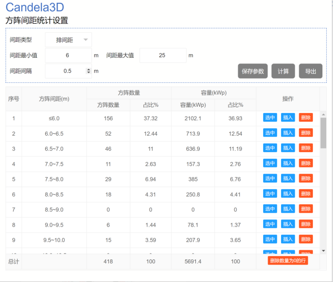This screenshot has height=282, width=333.
Task: Click 插入 in row 7.0~7.5
Action: click(288, 163)
